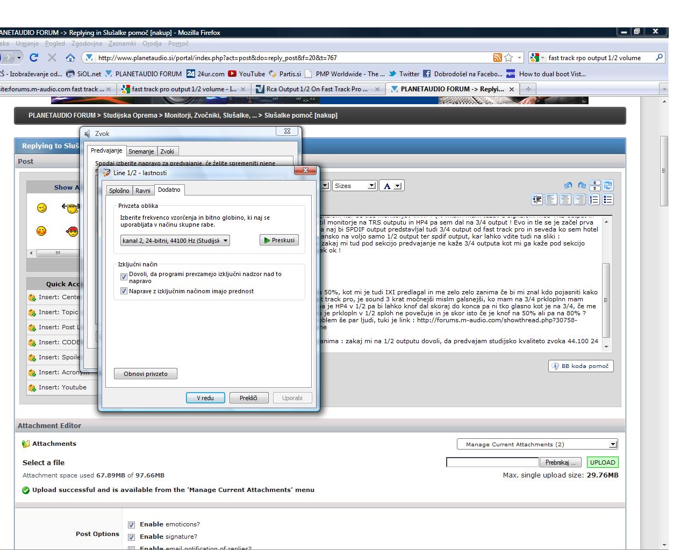
Task: Open sample rate format dropdown
Action: 175,241
